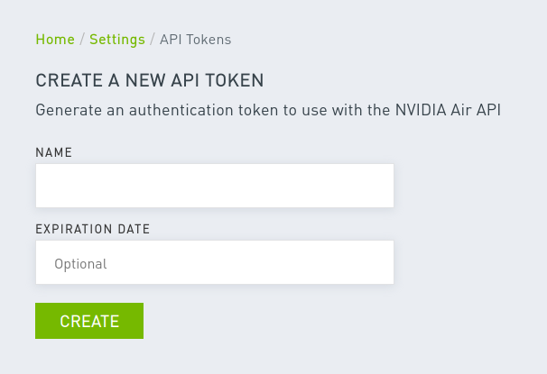This screenshot has width=547, height=374.
Task: Navigate back to Settings page
Action: 117,40
